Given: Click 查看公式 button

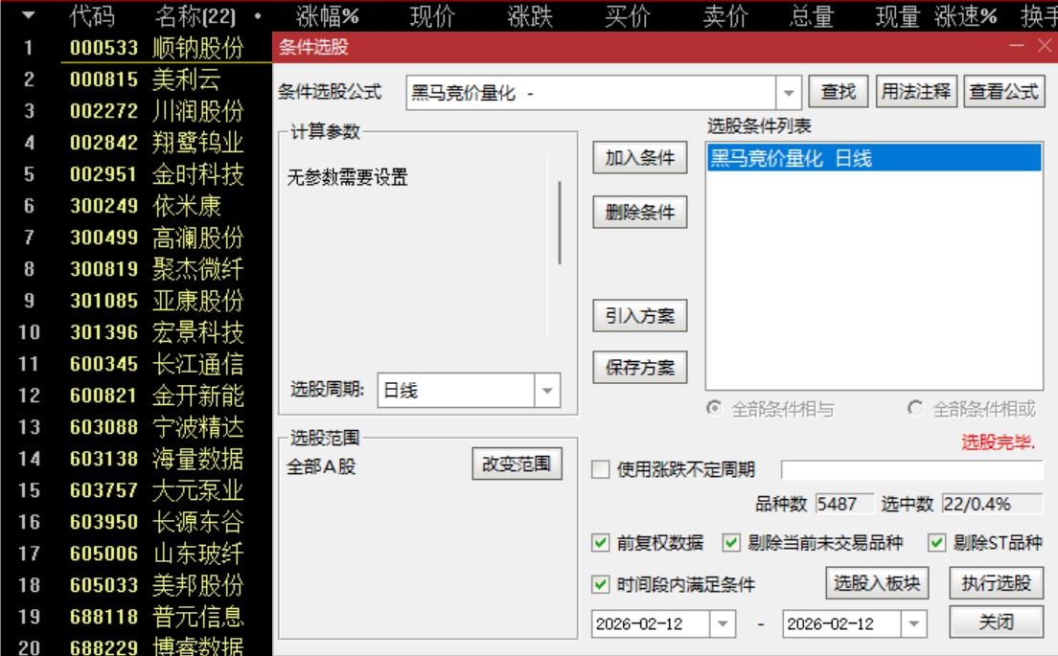Looking at the screenshot, I should click(1004, 91).
